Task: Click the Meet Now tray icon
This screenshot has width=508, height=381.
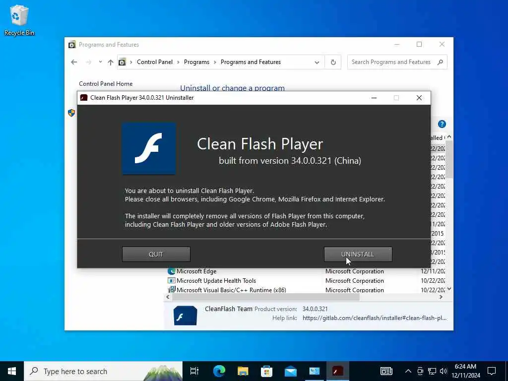Action: 420,371
